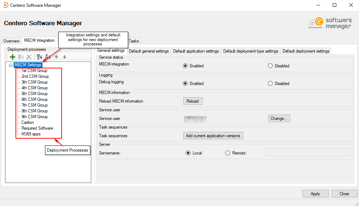This screenshot has height=206, width=359.
Task: Set Debug logging to Enabled
Action: click(x=185, y=84)
